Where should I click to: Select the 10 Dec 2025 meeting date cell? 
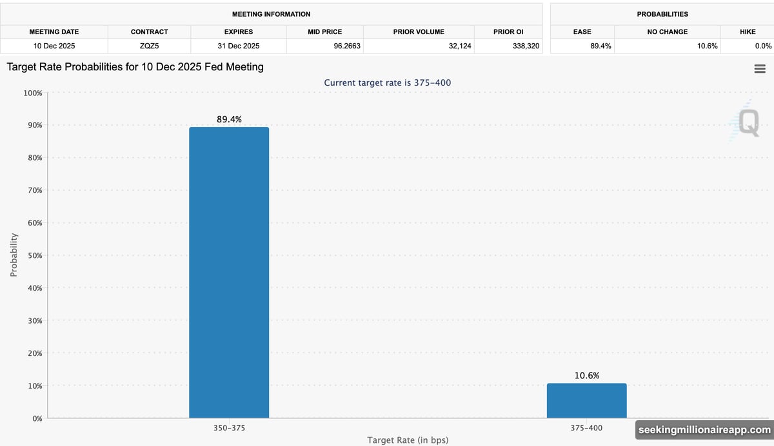click(x=54, y=46)
